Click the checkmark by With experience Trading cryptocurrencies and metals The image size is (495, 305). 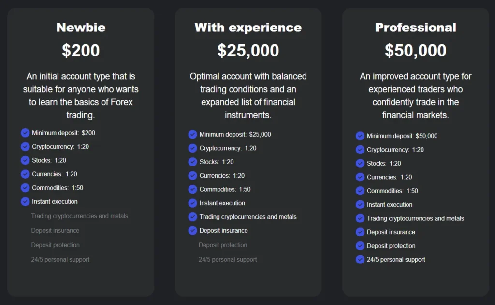click(x=192, y=217)
